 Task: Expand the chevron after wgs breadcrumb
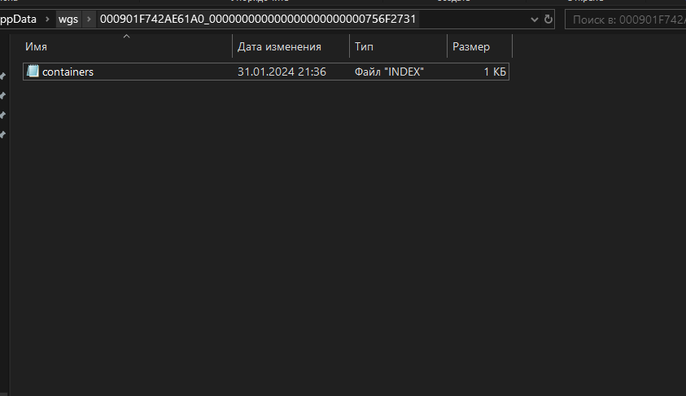coord(89,20)
